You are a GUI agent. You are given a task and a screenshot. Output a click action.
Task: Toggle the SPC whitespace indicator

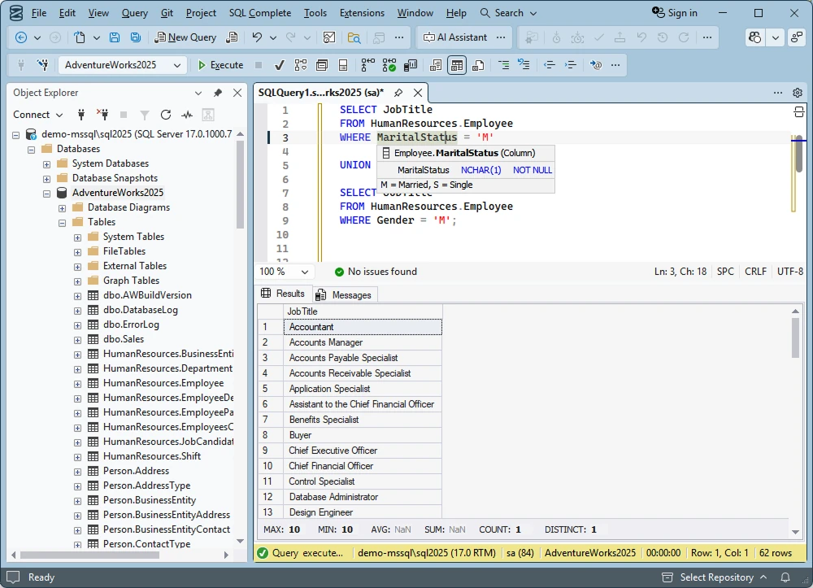(725, 271)
